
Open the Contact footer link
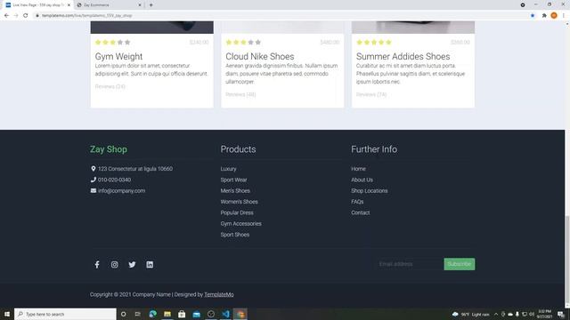(361, 212)
